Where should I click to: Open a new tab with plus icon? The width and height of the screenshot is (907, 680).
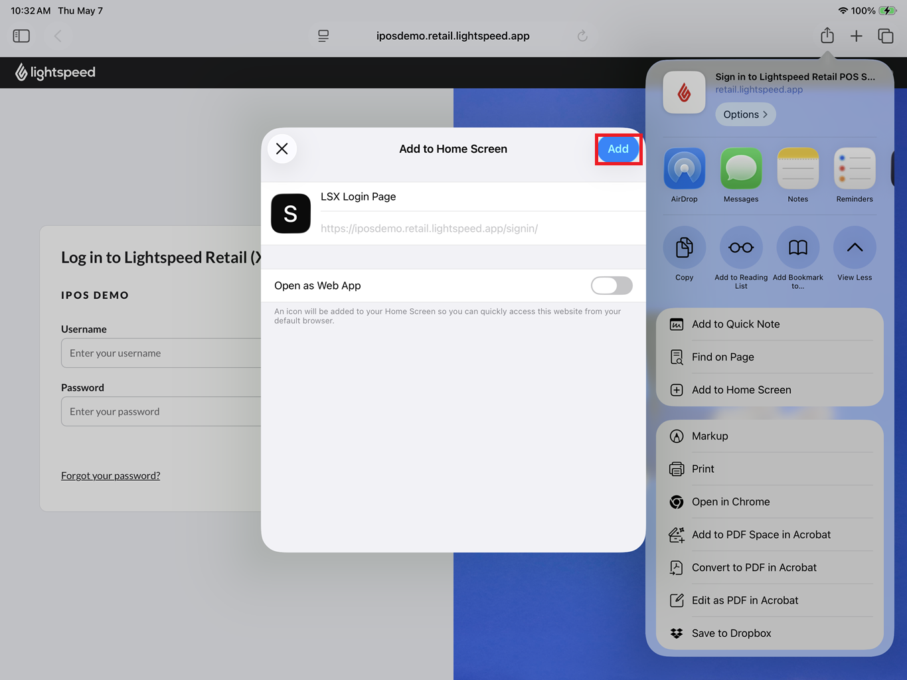(x=857, y=36)
